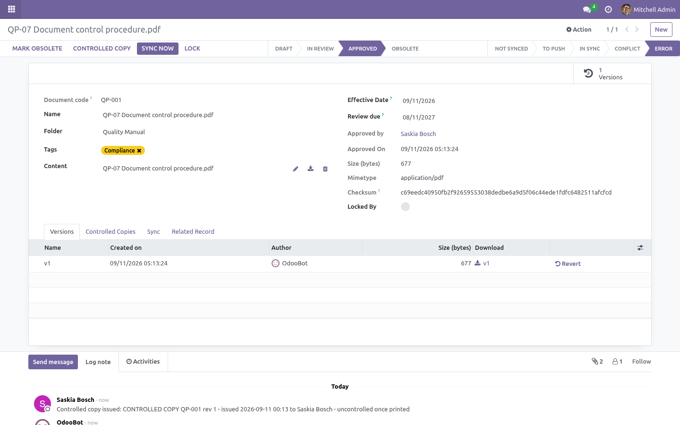Viewport: 680px width, 425px height.
Task: Delete content file with trash icon
Action: [325, 169]
